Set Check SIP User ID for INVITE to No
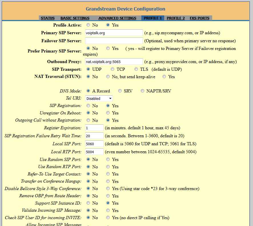The height and width of the screenshot is (226, 253). point(88,217)
